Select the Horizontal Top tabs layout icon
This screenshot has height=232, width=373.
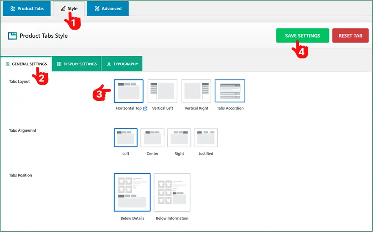point(128,91)
